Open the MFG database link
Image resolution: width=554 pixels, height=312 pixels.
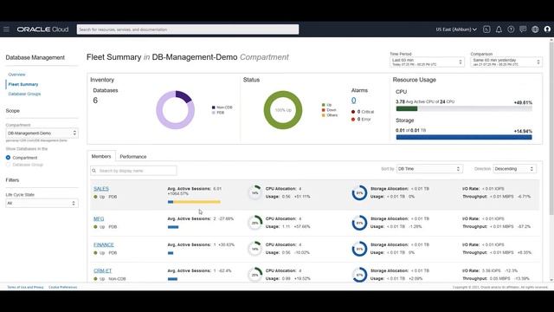coord(99,219)
